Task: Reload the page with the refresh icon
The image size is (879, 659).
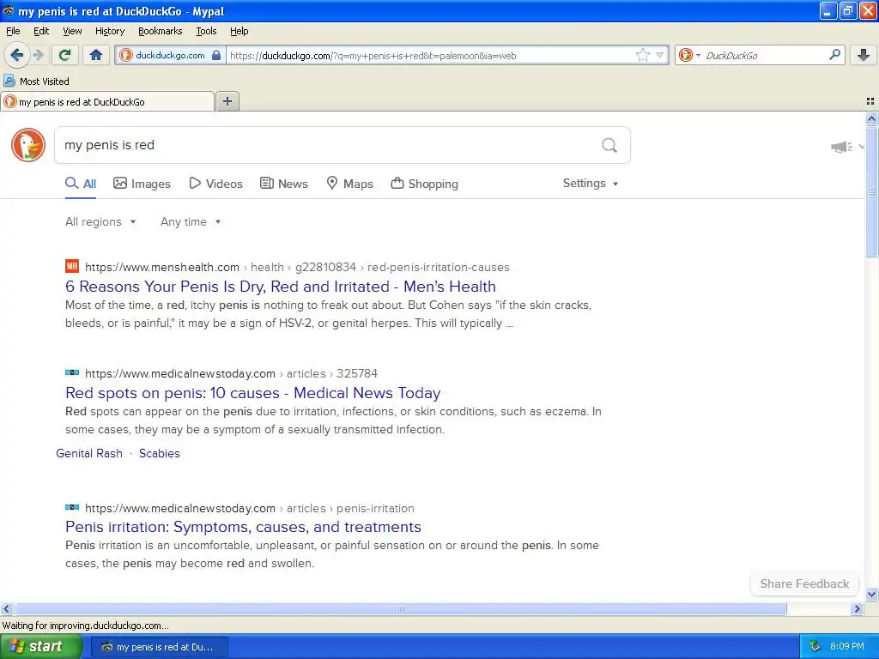Action: click(64, 55)
